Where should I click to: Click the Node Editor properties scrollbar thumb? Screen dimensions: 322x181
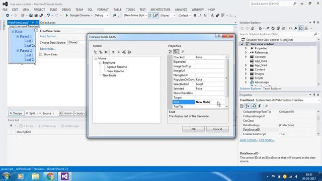(227, 78)
